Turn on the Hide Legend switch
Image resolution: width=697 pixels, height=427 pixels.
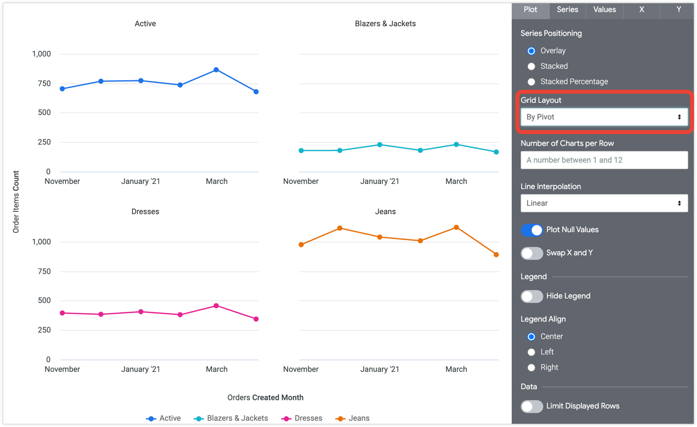pos(532,296)
